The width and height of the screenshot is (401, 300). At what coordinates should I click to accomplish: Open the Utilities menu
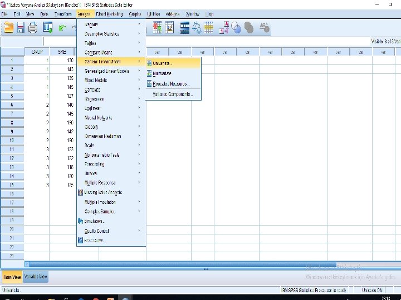coord(154,14)
